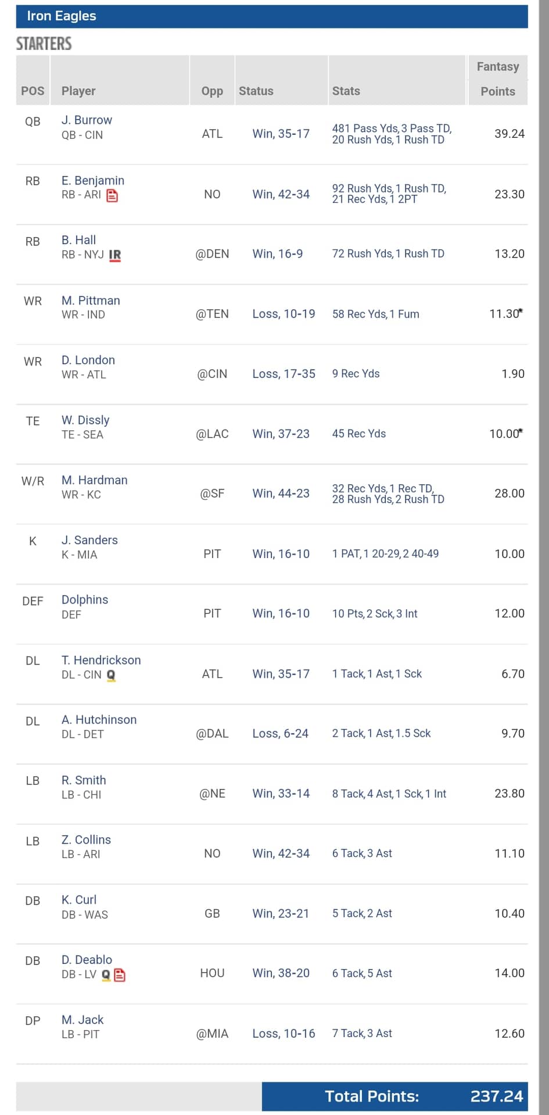This screenshot has height=1115, width=549.
Task: View A. Hutchinson player details
Action: pyautogui.click(x=99, y=720)
